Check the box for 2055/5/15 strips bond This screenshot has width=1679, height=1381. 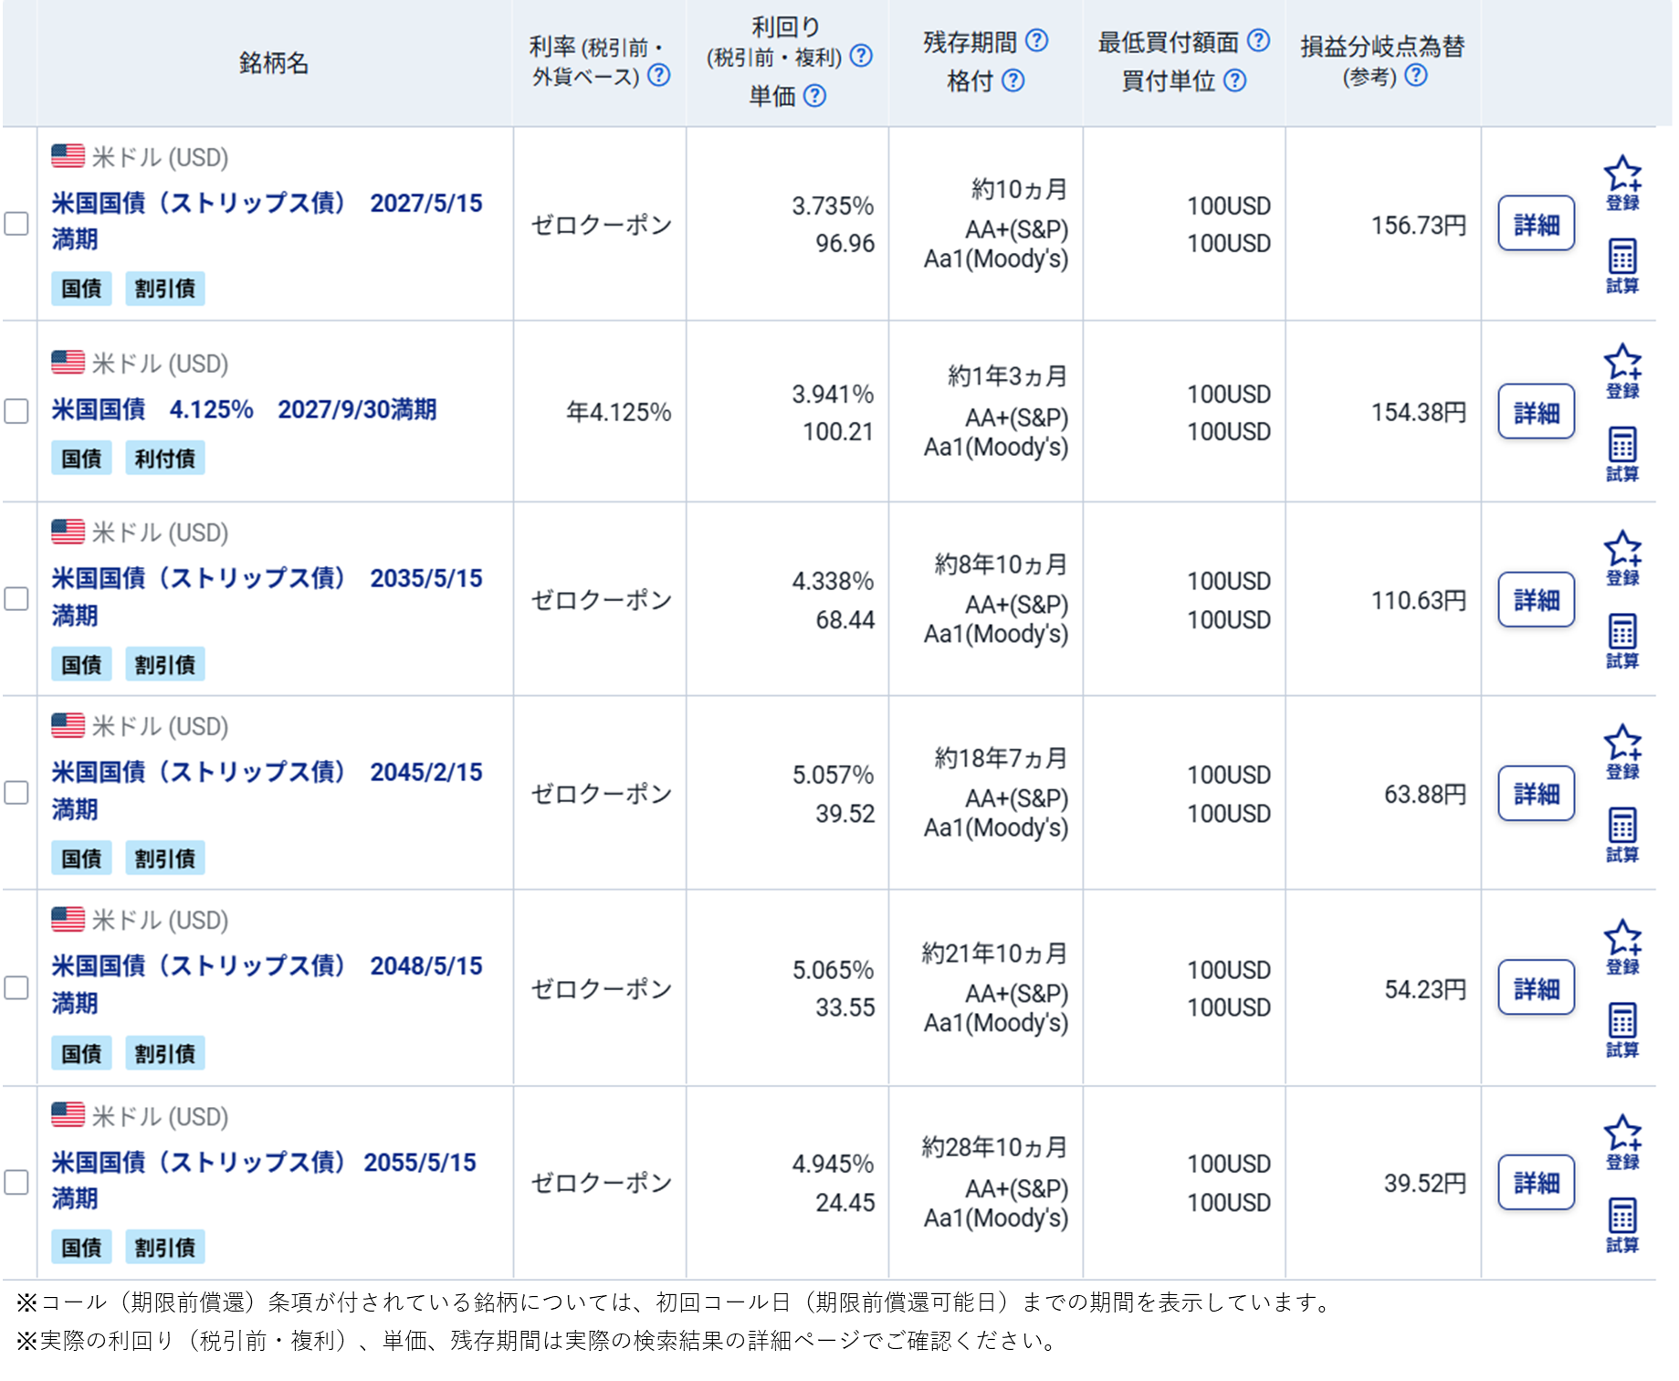tap(16, 1183)
